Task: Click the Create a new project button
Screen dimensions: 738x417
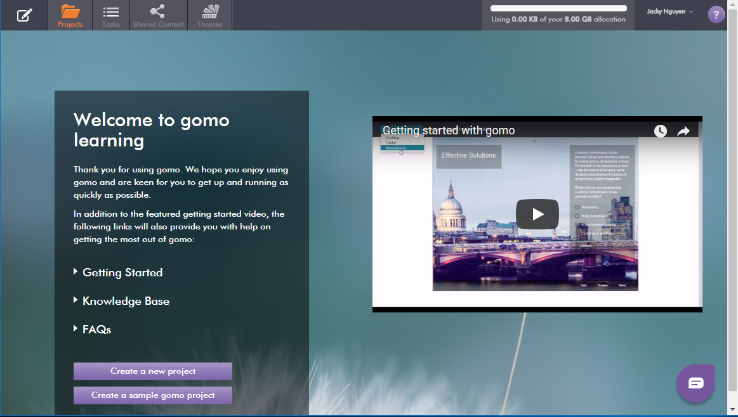Action: pos(152,371)
